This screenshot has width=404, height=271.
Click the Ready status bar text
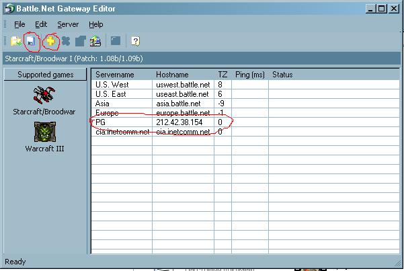(15, 262)
